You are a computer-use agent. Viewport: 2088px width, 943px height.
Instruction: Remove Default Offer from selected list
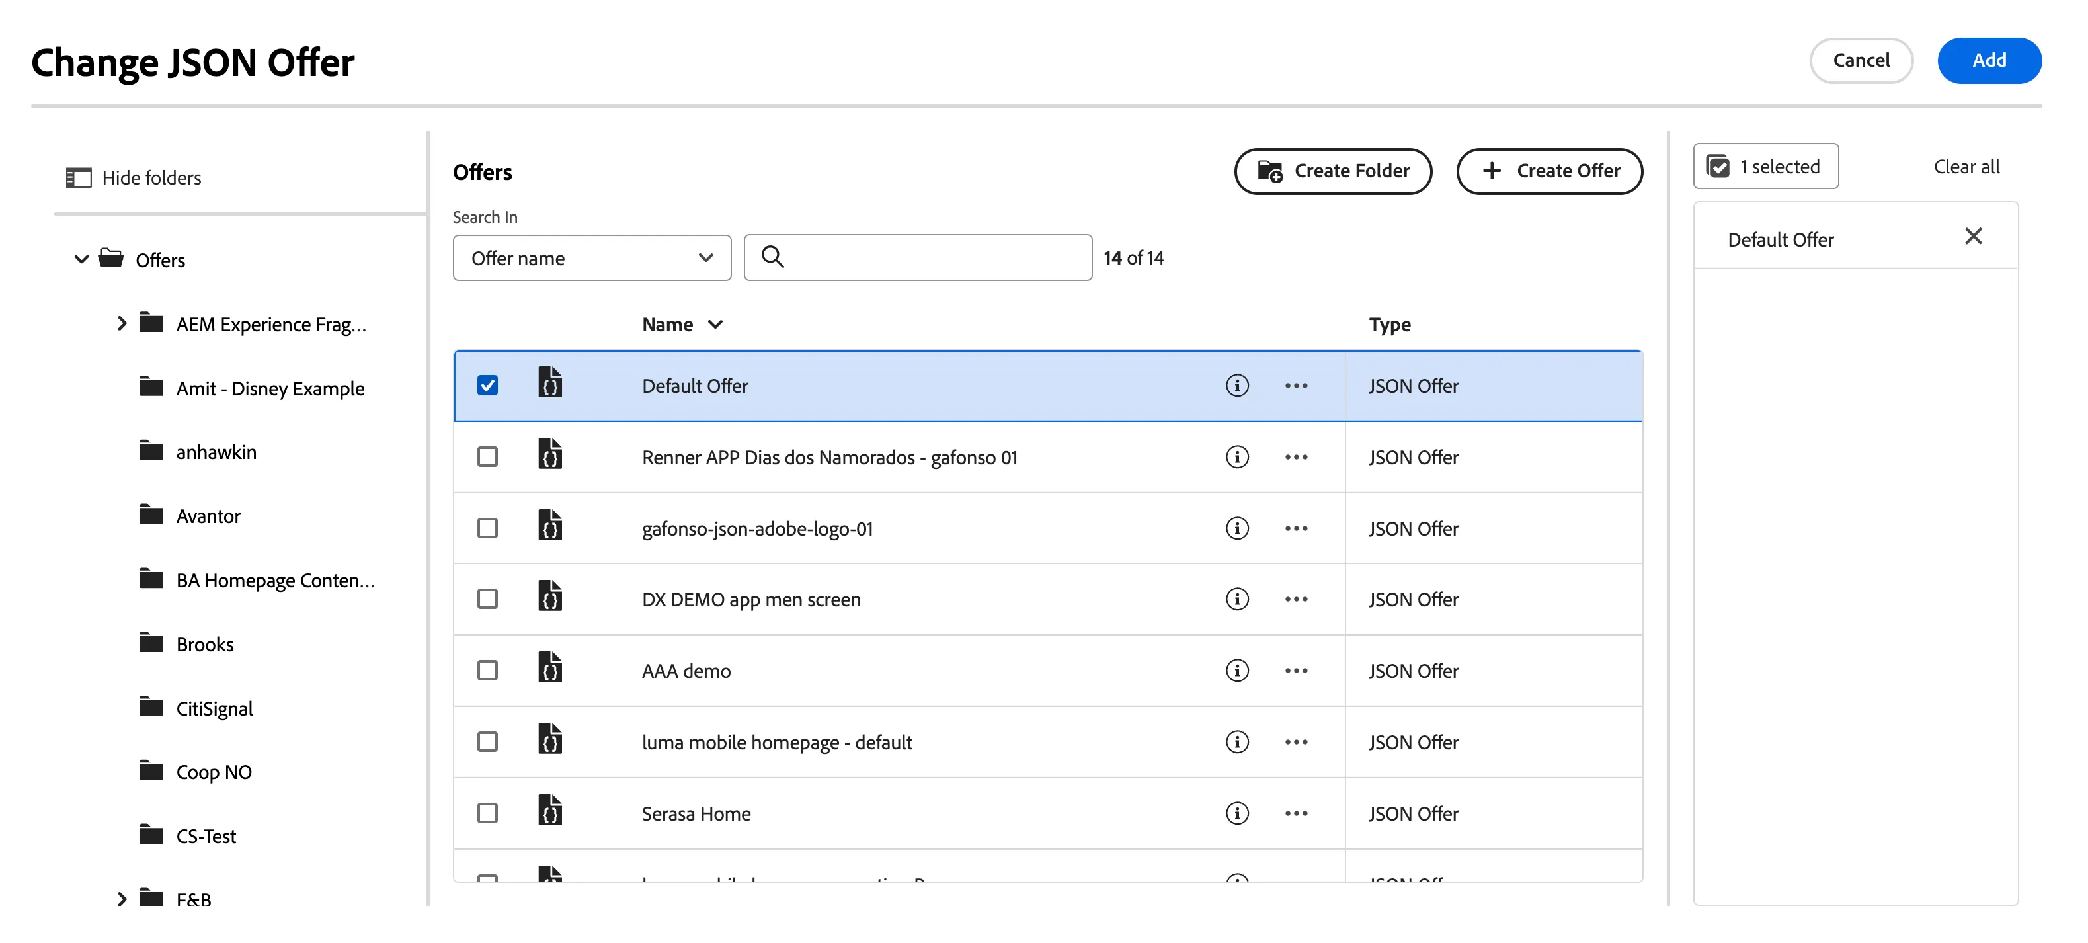(x=1973, y=237)
